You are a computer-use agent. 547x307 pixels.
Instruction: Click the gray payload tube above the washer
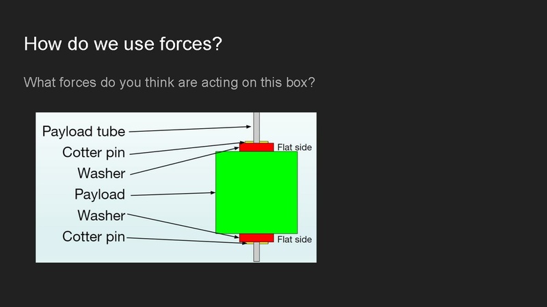256,126
